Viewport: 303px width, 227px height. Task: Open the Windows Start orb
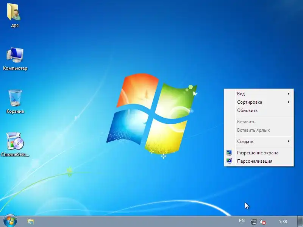click(x=10, y=221)
